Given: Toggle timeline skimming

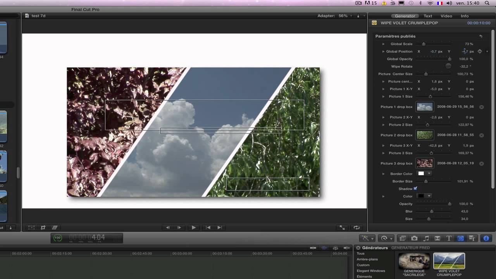Looking at the screenshot, I should pyautogui.click(x=313, y=248).
